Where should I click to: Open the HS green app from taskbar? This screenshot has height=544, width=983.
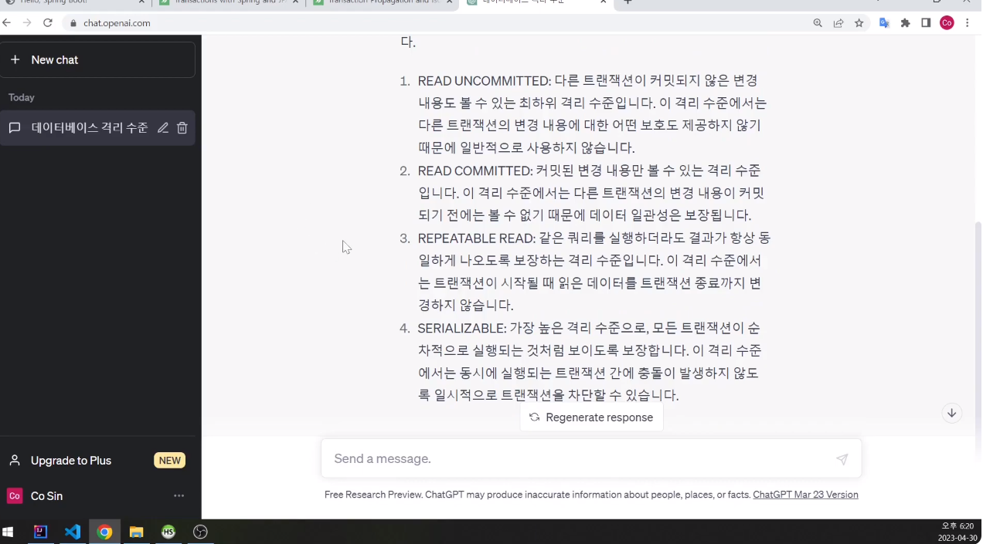coord(168,532)
